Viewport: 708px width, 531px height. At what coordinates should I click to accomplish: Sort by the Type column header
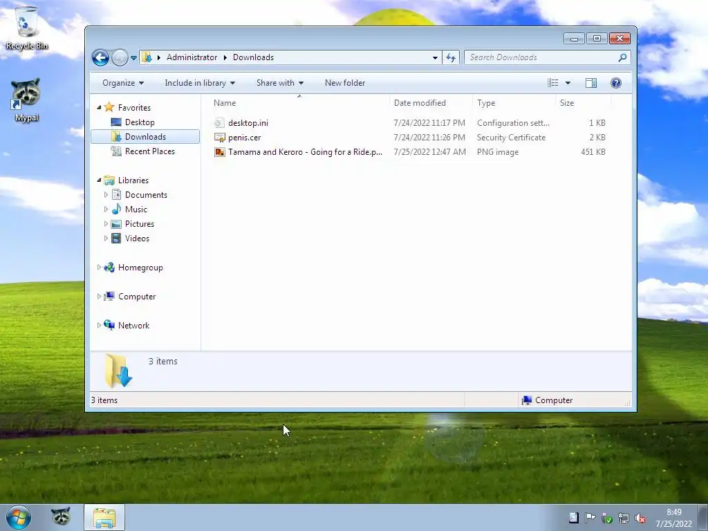pyautogui.click(x=514, y=103)
